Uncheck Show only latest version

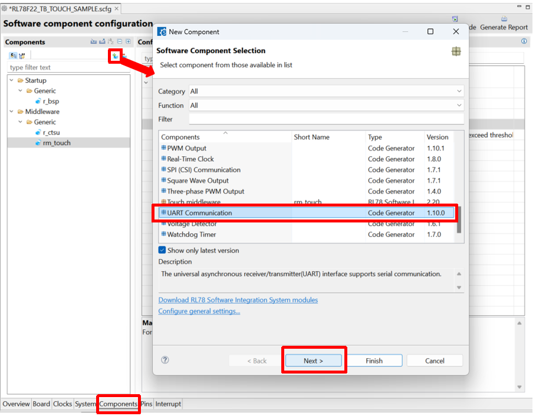click(x=162, y=250)
